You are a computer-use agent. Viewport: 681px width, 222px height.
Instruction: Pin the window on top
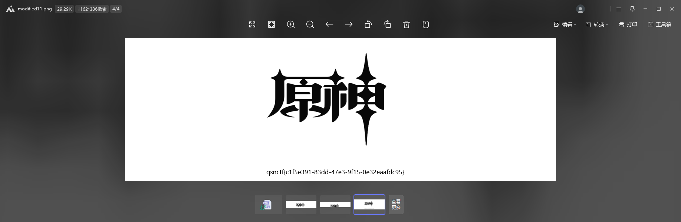[632, 9]
